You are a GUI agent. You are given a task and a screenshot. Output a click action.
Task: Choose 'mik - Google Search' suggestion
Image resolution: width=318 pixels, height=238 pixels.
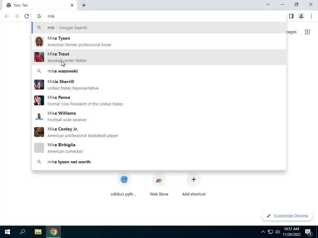159,28
